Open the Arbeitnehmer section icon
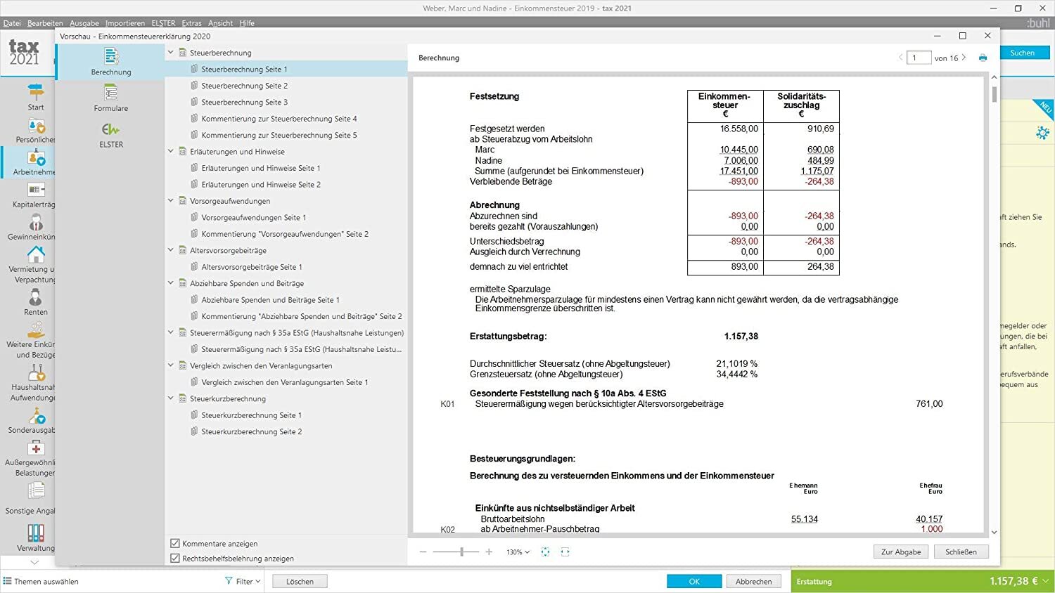Viewport: 1055px width, 593px height. coord(36,158)
